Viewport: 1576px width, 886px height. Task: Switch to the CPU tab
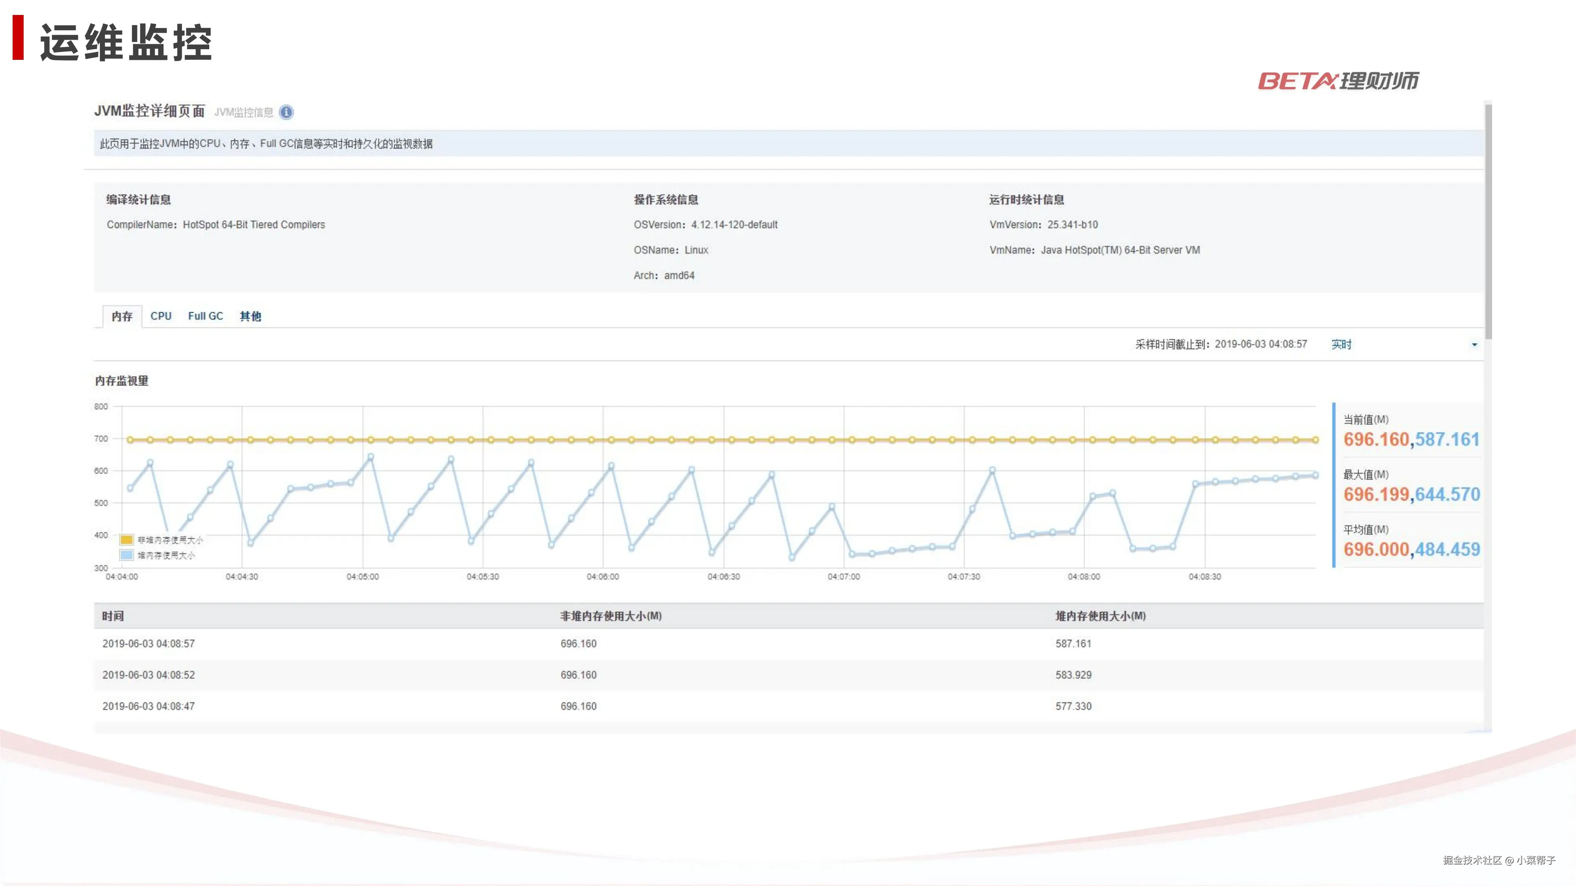[x=161, y=316]
